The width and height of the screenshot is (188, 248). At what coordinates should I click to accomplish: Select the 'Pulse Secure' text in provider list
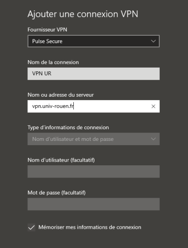[x=47, y=41]
